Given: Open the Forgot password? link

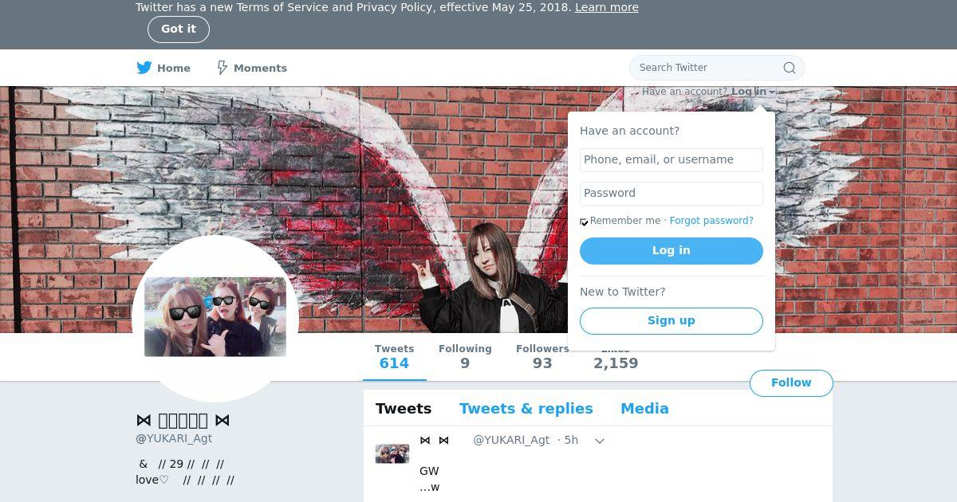Looking at the screenshot, I should point(711,221).
